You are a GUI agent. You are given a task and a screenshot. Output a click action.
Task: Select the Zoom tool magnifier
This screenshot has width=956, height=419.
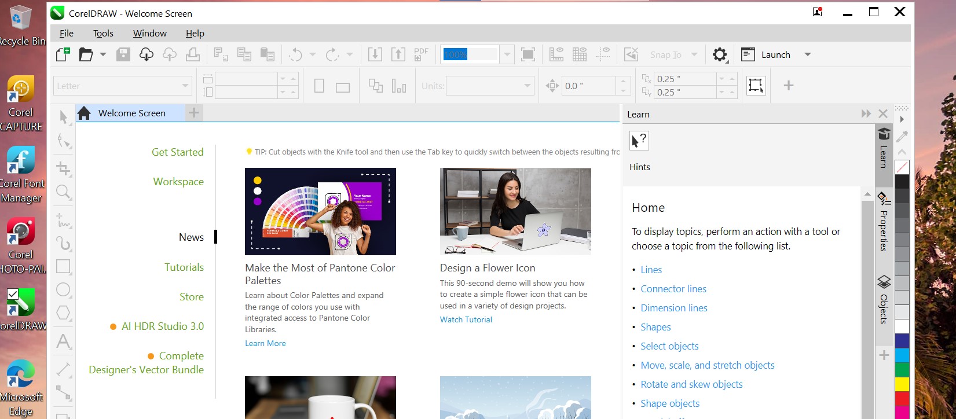(x=63, y=192)
